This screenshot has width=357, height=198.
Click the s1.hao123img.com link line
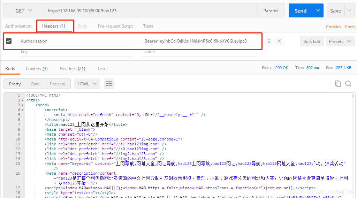105,144
